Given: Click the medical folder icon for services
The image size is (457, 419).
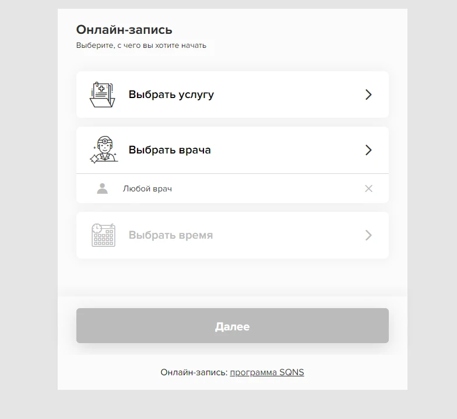Looking at the screenshot, I should 103,95.
